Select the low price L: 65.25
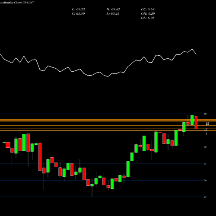Viewport: 216px width, 216px height. [113, 14]
